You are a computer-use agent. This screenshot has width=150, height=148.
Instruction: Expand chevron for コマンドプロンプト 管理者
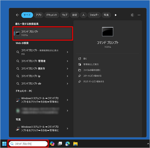point(67,61)
